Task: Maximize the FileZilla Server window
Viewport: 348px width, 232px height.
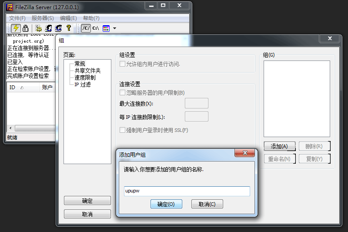Action: click(163, 6)
